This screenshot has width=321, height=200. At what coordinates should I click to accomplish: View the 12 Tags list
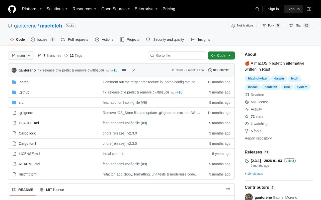pyautogui.click(x=73, y=55)
